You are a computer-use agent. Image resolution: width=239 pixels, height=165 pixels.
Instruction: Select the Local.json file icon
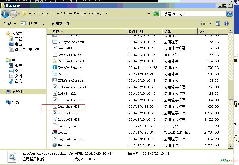click(x=55, y=126)
